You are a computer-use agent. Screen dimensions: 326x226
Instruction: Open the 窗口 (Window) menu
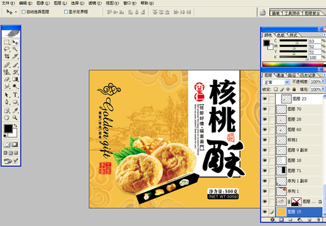click(129, 3)
